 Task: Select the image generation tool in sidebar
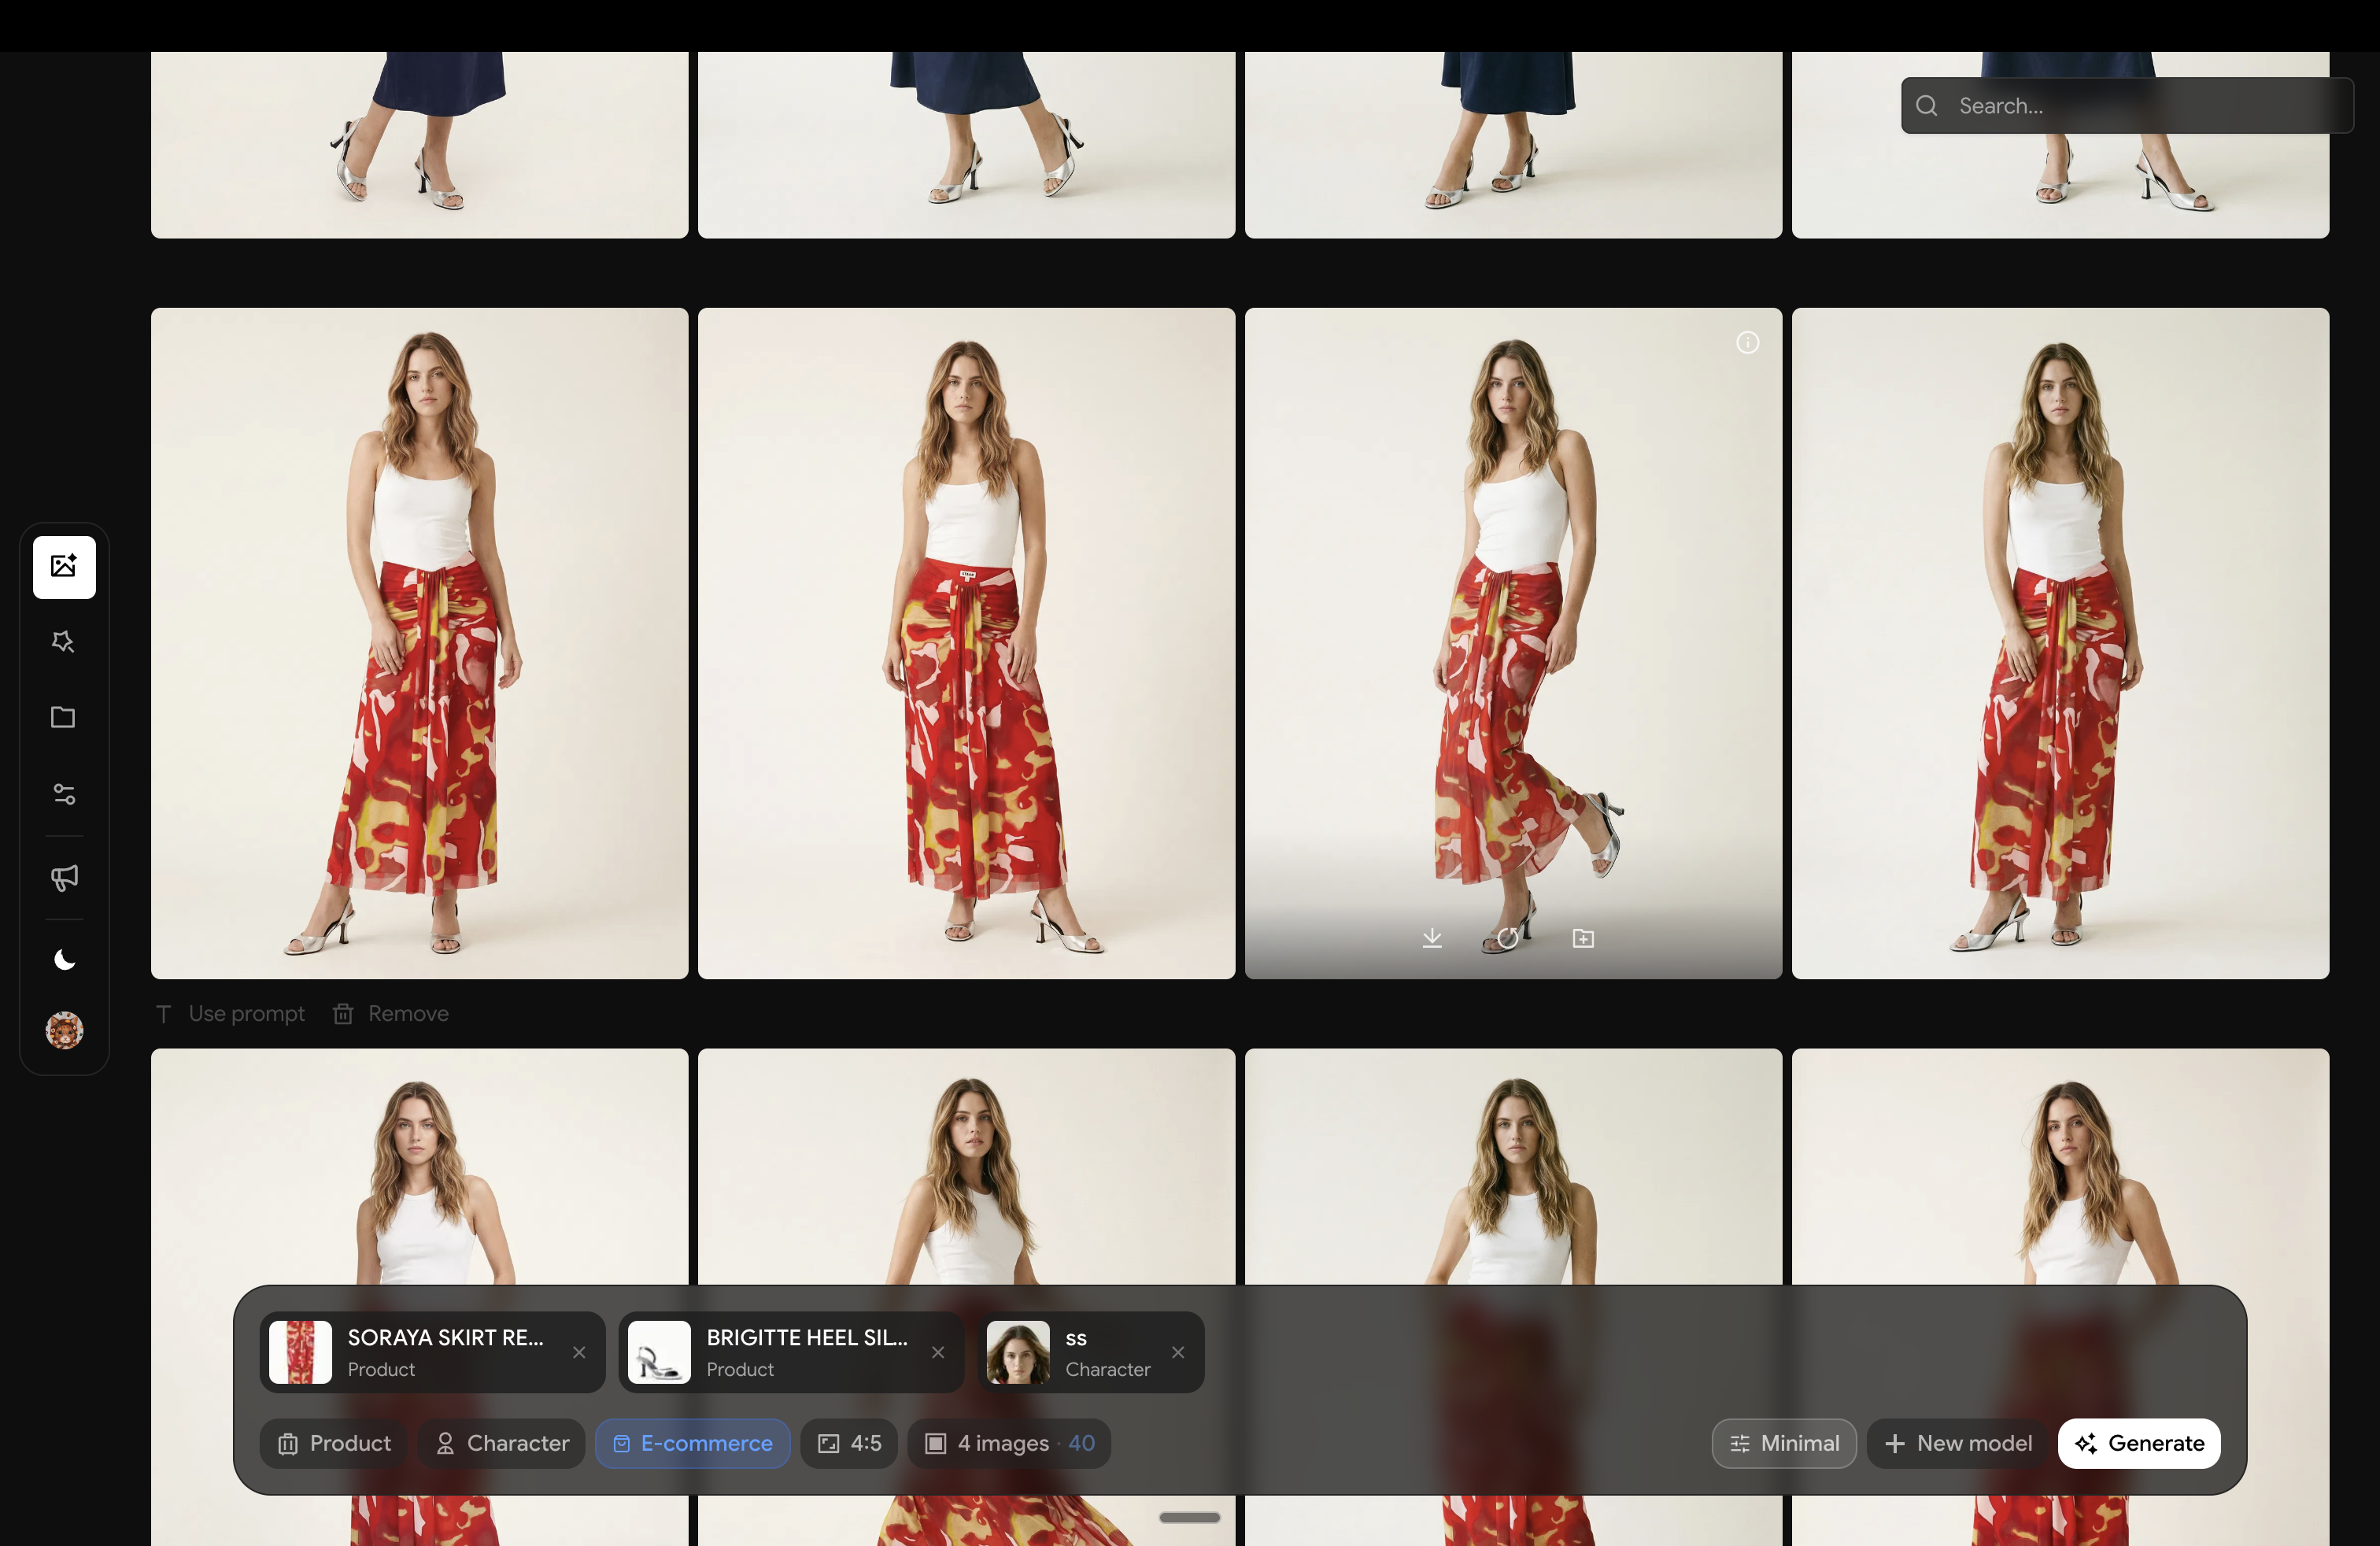point(63,567)
